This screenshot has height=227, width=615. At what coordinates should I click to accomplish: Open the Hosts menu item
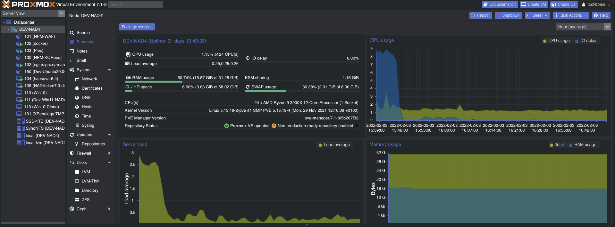coord(91,107)
